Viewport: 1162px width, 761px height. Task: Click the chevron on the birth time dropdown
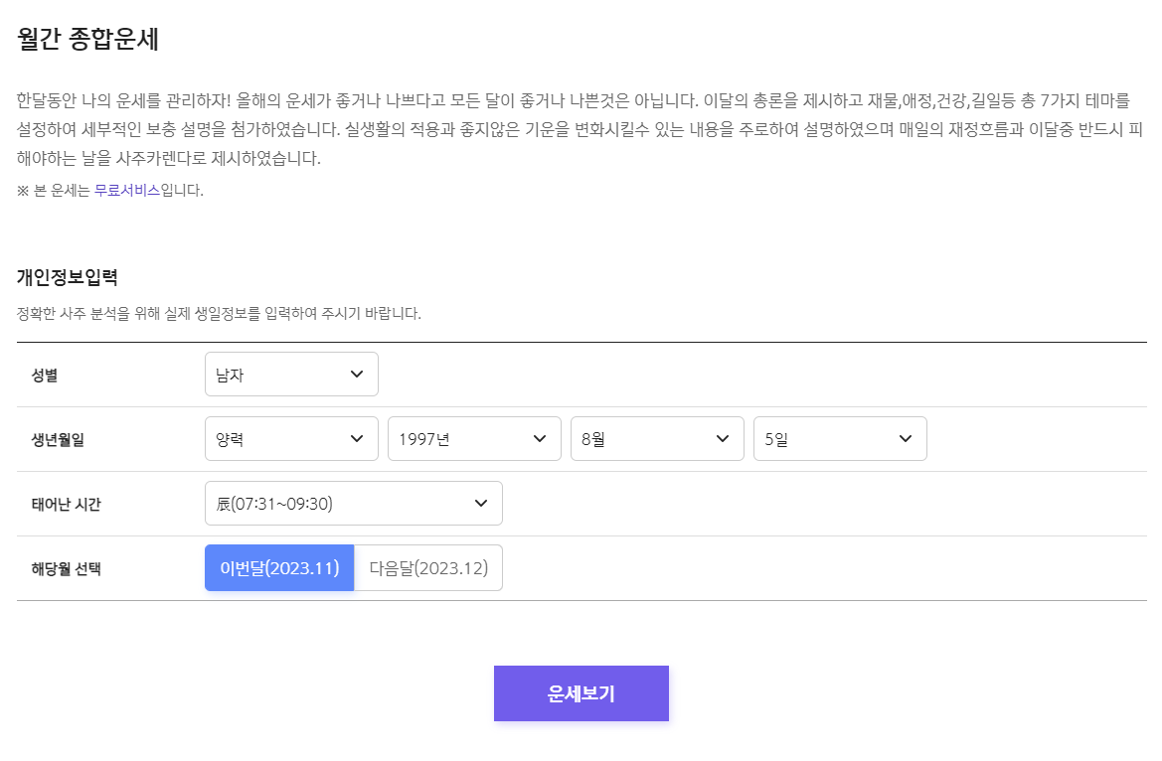[483, 503]
